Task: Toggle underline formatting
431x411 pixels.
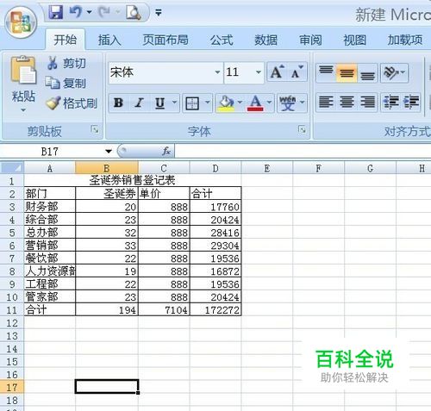Action: [160, 103]
